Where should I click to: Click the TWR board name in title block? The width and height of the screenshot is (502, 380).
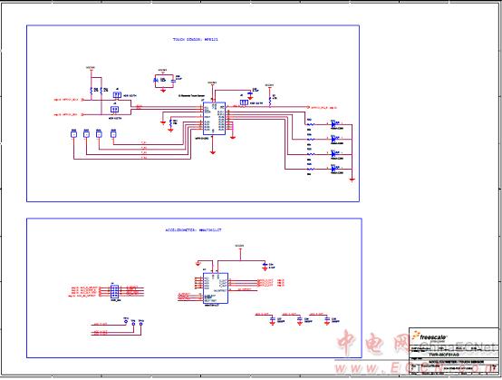click(449, 355)
